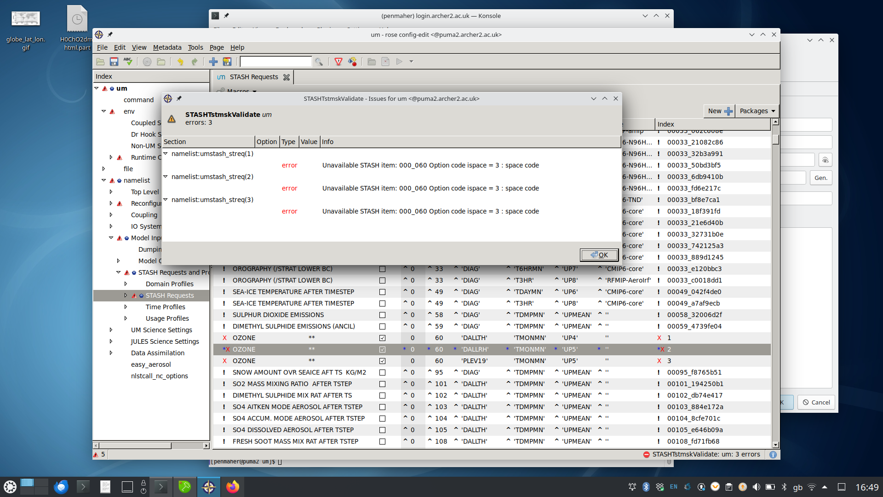The image size is (883, 497).
Task: Expand the UM Science Settings tree node
Action: [111, 330]
